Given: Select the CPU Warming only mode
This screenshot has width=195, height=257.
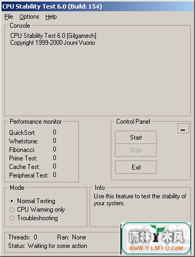Looking at the screenshot, I should [x=37, y=210].
